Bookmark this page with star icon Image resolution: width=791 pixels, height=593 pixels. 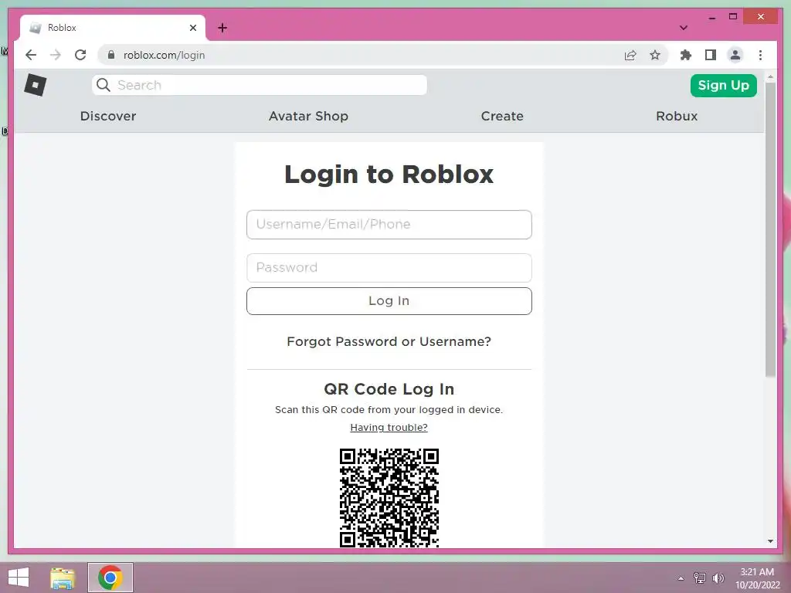[655, 55]
